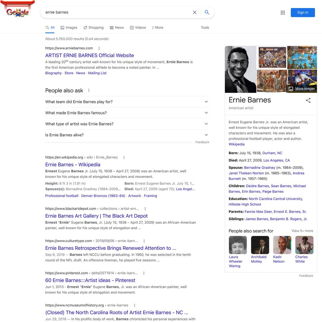
Task: Open People also ask options menu
Action: pyautogui.click(x=89, y=90)
